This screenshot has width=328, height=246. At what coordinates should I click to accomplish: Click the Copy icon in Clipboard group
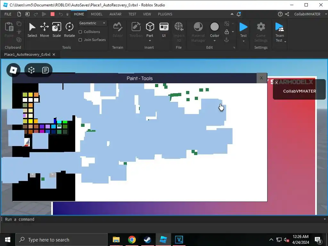[19, 24]
